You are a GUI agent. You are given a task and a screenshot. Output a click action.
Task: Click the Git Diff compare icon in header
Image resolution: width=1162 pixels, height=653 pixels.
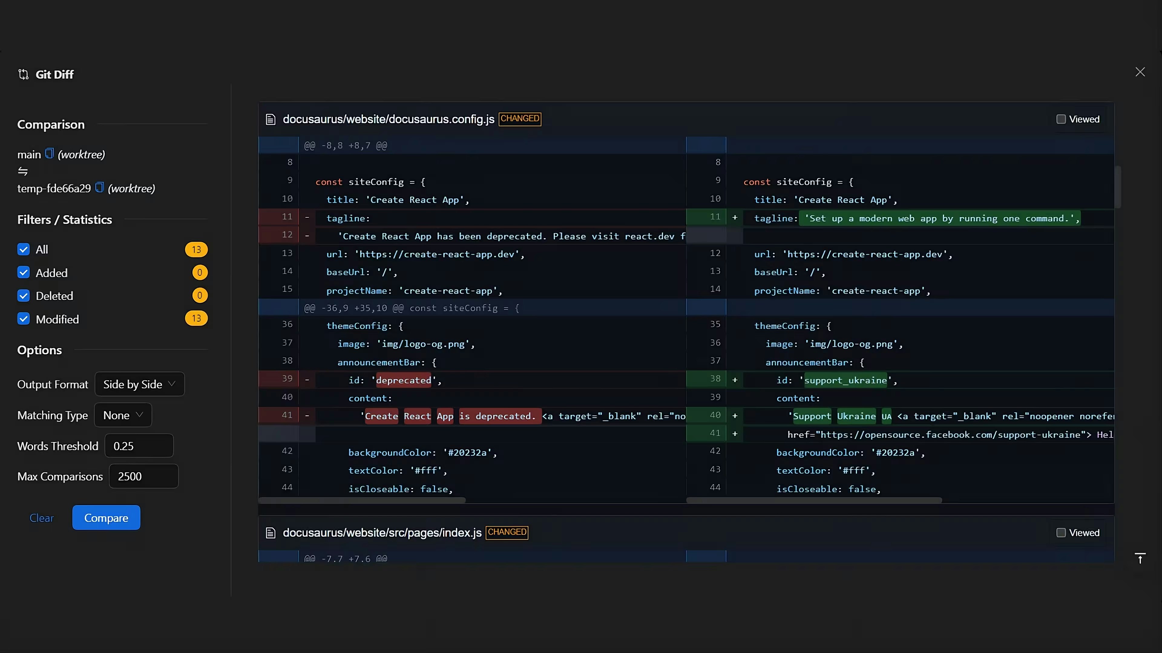(24, 74)
